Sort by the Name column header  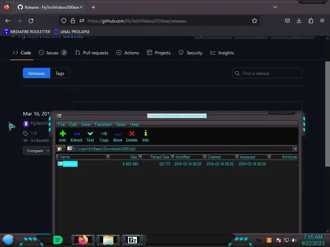point(82,157)
